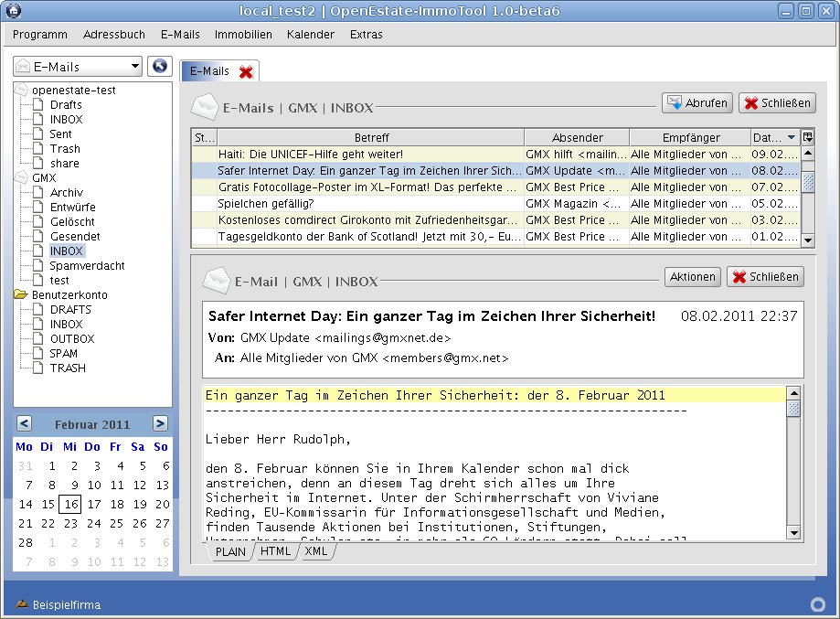Open the Aktionen button for this email
Image resolution: width=840 pixels, height=619 pixels.
pos(692,276)
